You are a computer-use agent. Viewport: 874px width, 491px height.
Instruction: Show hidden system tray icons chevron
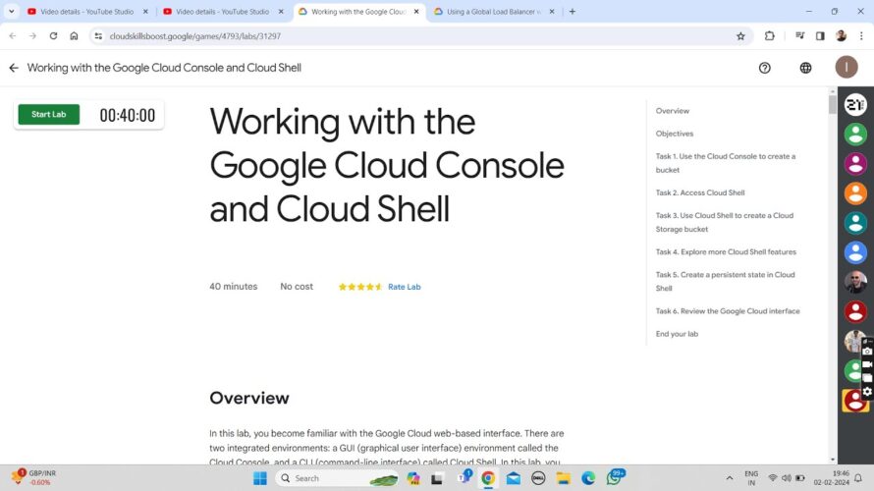pyautogui.click(x=729, y=478)
